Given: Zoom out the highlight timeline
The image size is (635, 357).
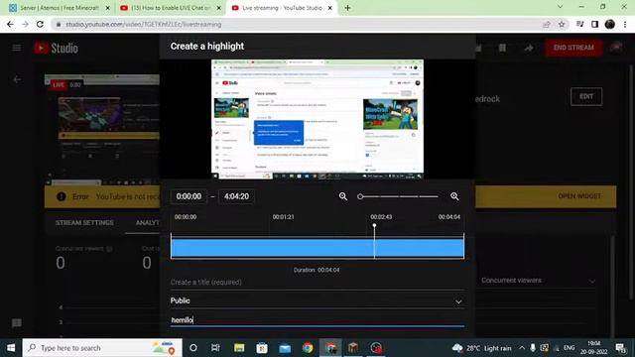Looking at the screenshot, I should click(x=343, y=196).
